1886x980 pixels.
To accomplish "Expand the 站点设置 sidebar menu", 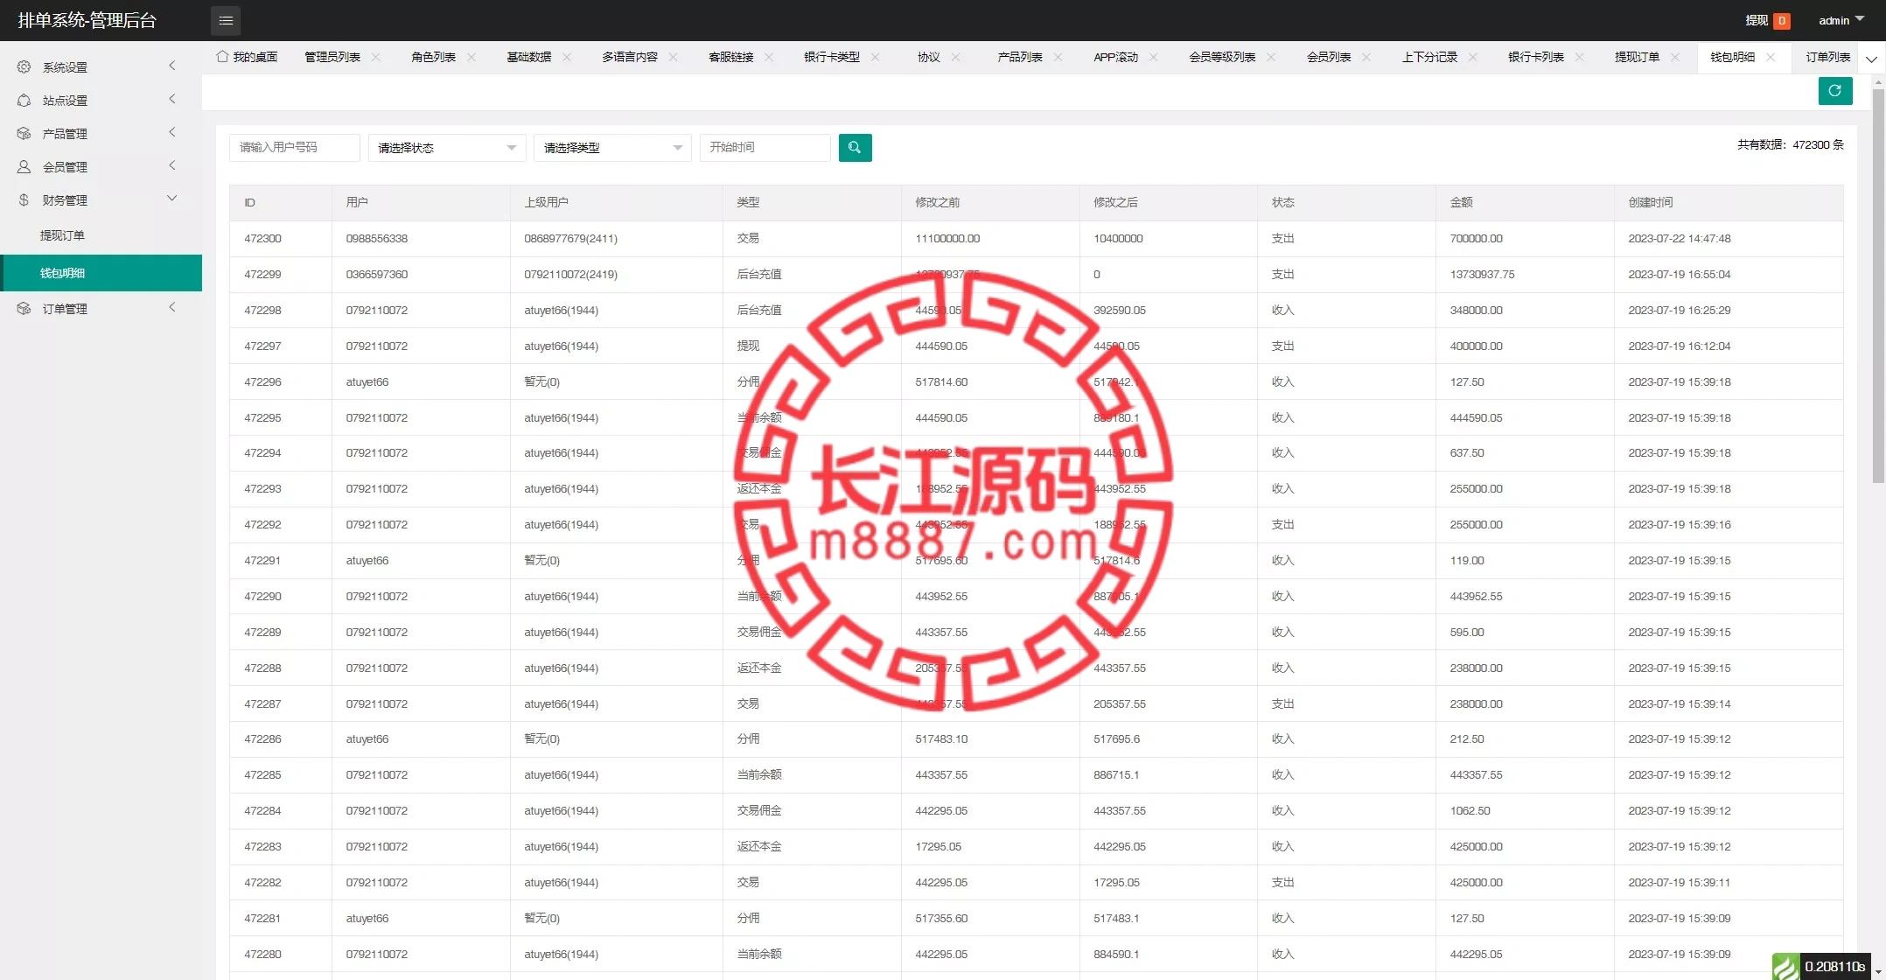I will coord(171,99).
